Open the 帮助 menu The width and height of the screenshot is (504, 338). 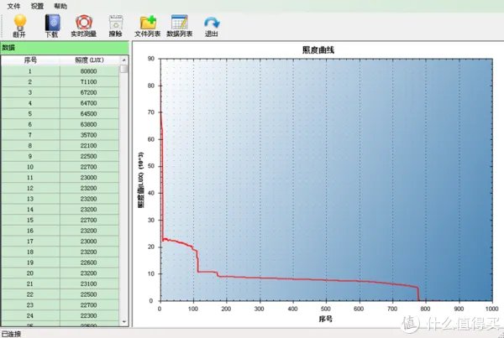tap(60, 5)
